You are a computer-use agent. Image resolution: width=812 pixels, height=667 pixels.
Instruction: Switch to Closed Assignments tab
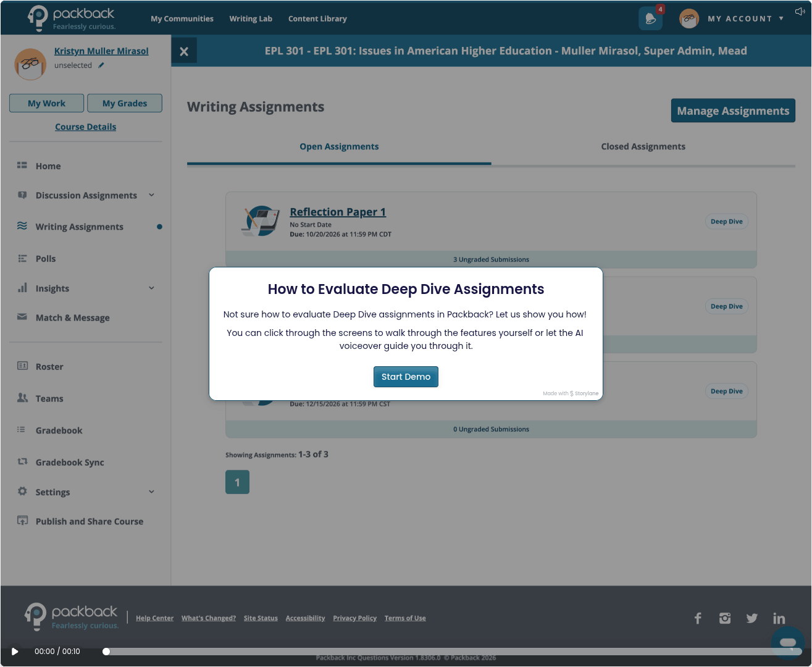(643, 146)
